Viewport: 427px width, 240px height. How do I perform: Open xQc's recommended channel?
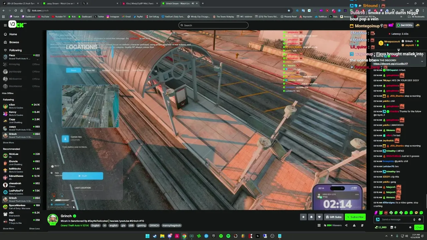coord(21,214)
